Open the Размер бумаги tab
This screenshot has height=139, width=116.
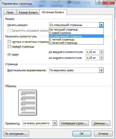pos(28,12)
